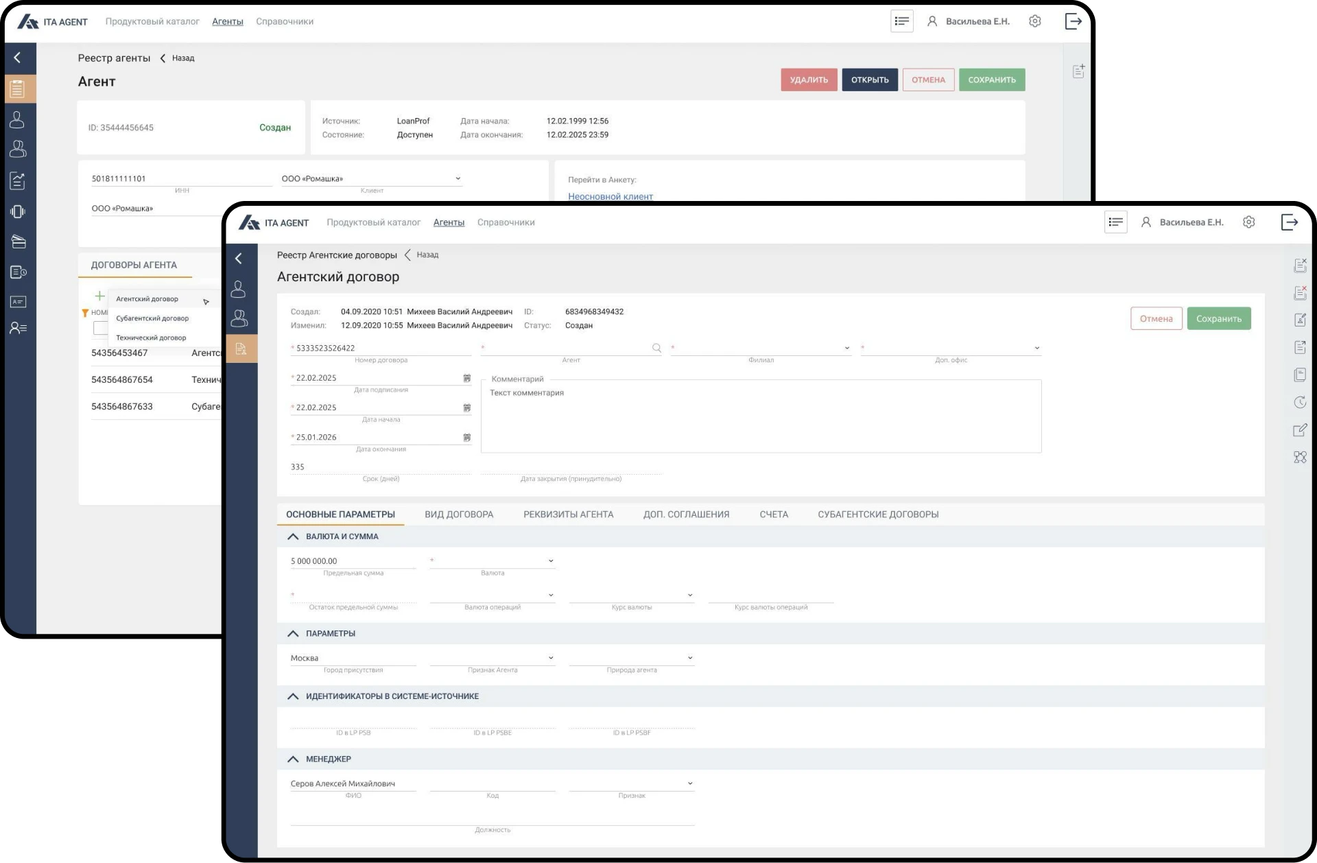Open the Валюта dropdown
The width and height of the screenshot is (1317, 863).
(493, 561)
